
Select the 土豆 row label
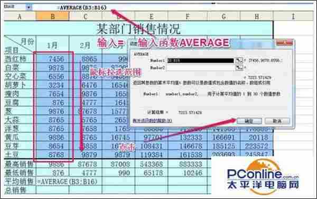[x=20, y=155]
